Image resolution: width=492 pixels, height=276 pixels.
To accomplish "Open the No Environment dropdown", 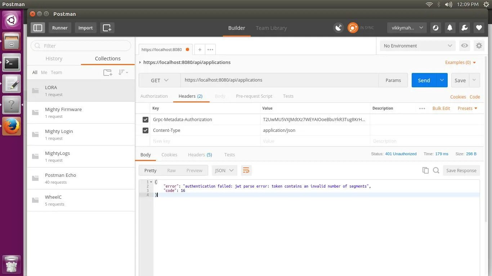I will coord(417,46).
